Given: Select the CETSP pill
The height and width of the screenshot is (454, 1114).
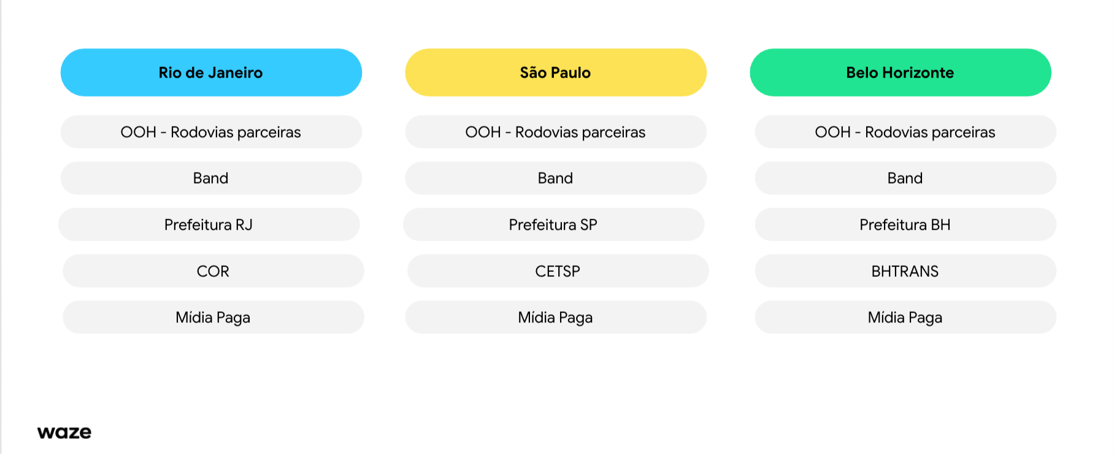Looking at the screenshot, I should tap(558, 271).
